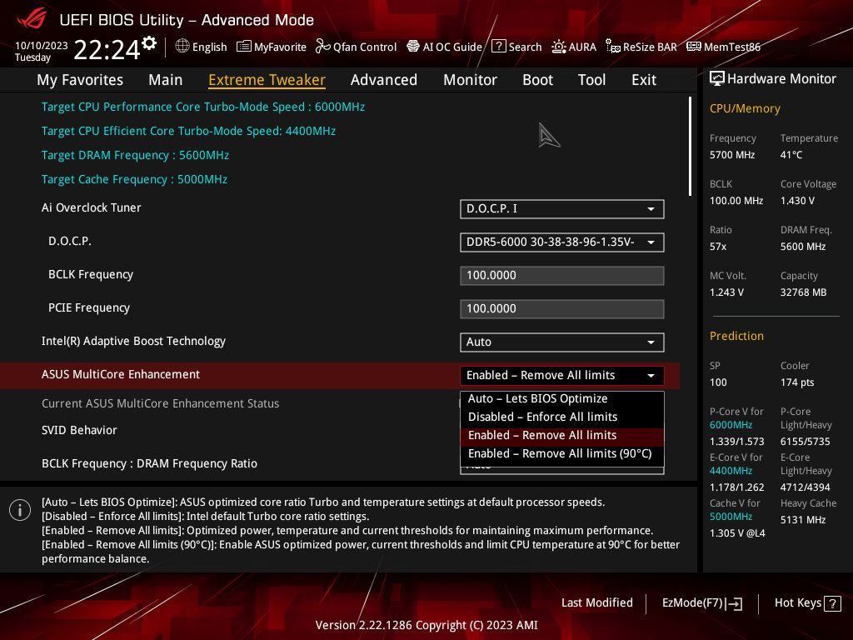The width and height of the screenshot is (853, 640).
Task: Open the Tool tab
Action: point(591,79)
